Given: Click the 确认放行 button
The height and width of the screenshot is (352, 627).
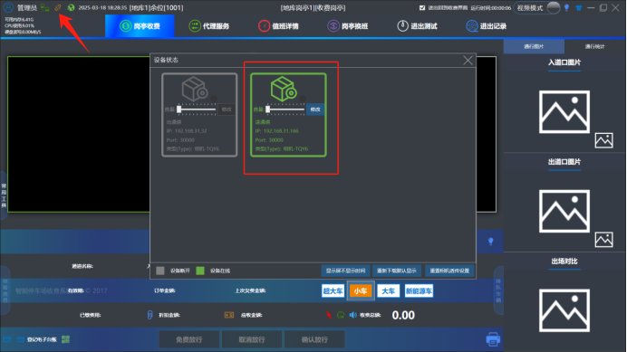Looking at the screenshot, I should (x=314, y=339).
